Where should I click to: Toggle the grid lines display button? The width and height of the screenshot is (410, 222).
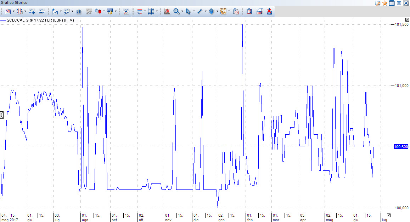tap(151, 11)
